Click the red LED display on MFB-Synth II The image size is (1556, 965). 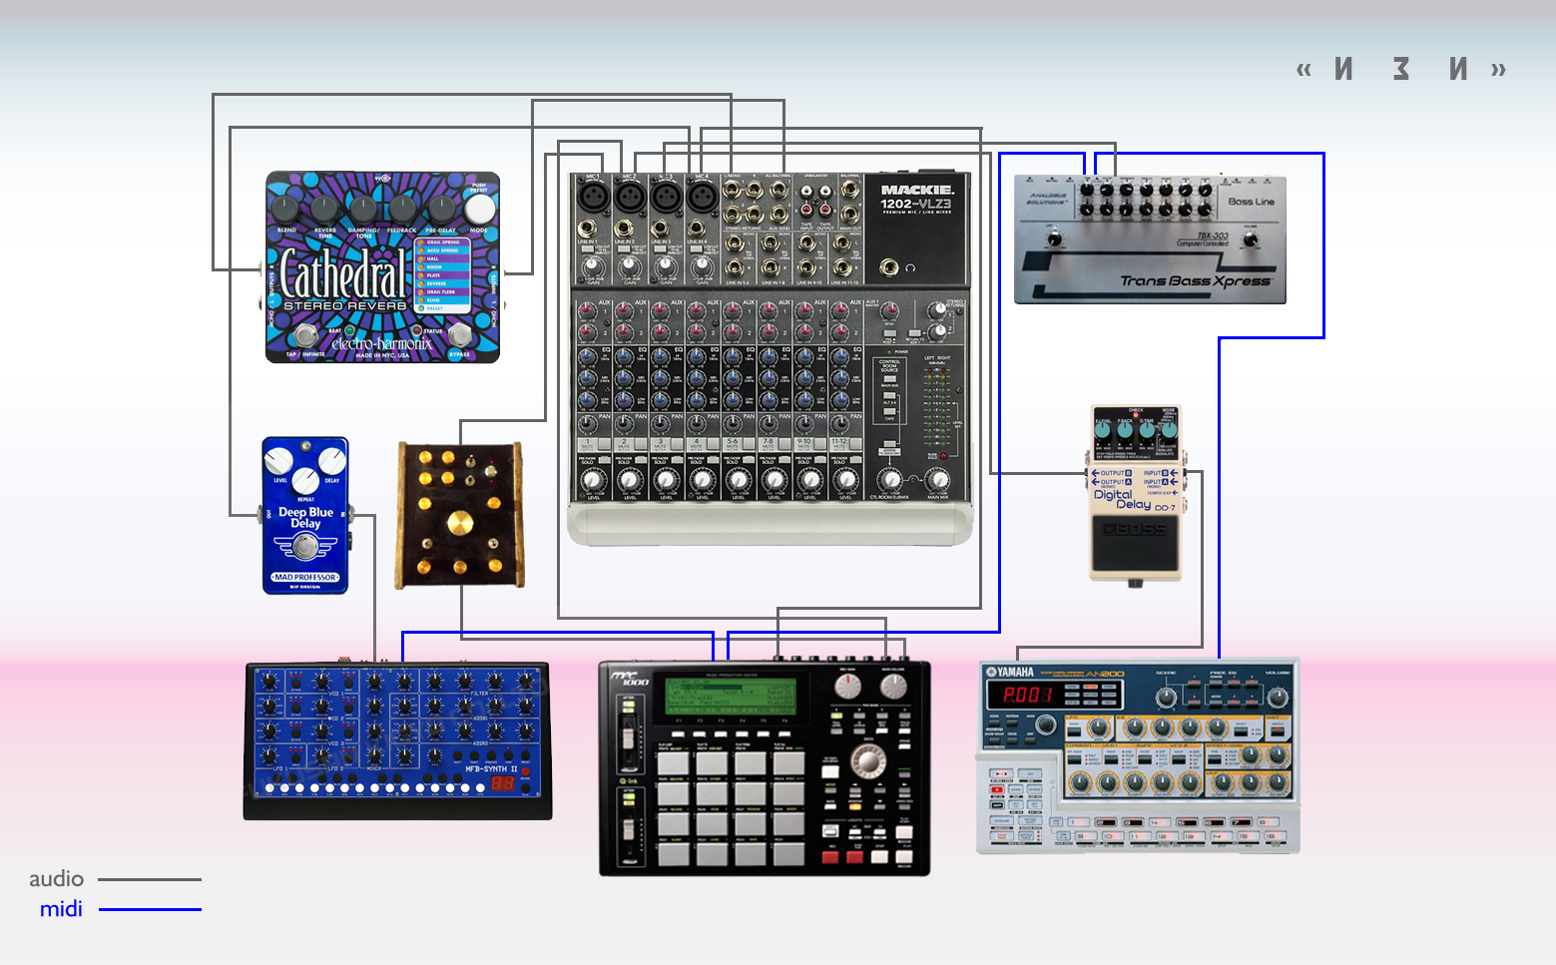(502, 784)
